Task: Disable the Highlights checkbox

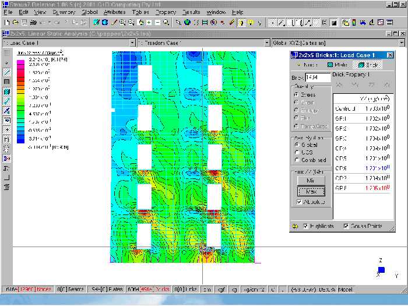Action: [x=305, y=226]
